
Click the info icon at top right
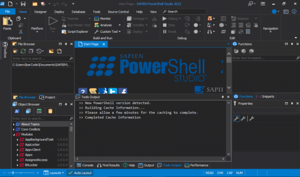[294, 11]
